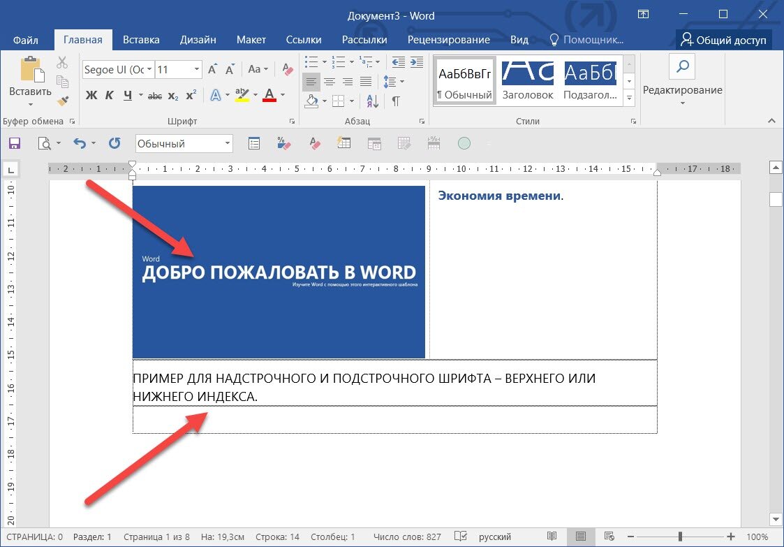784x547 pixels.
Task: Toggle left alignment button
Action: [x=311, y=81]
